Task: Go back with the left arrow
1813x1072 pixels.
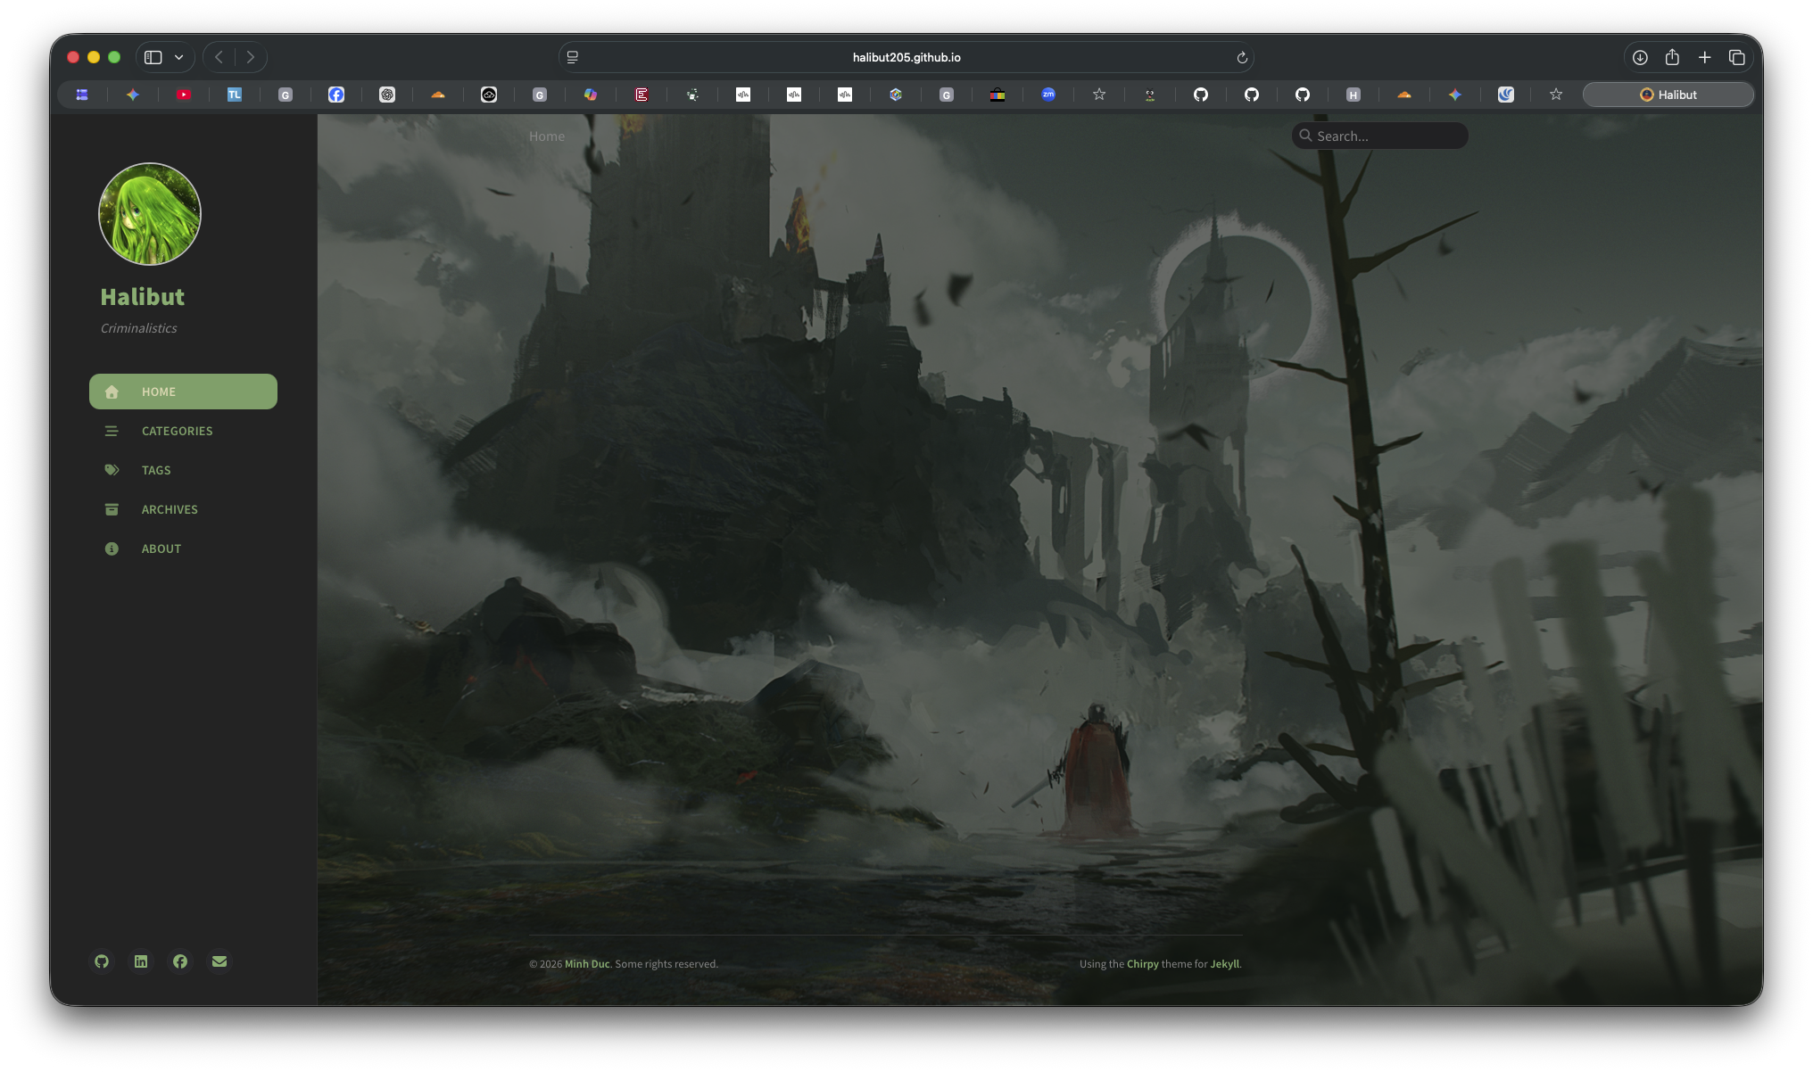Action: coord(219,57)
